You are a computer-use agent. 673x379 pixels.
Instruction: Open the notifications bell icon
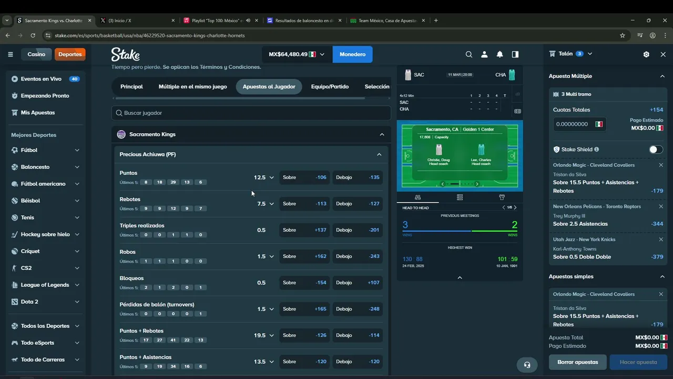coord(499,54)
